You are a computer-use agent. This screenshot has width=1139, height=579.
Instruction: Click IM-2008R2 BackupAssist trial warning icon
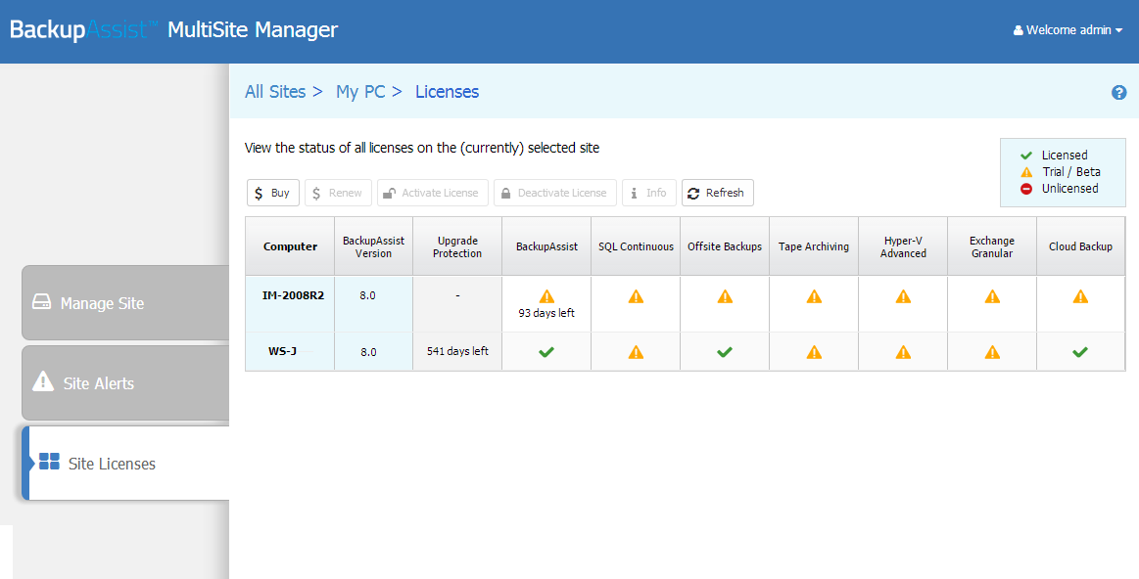[547, 296]
